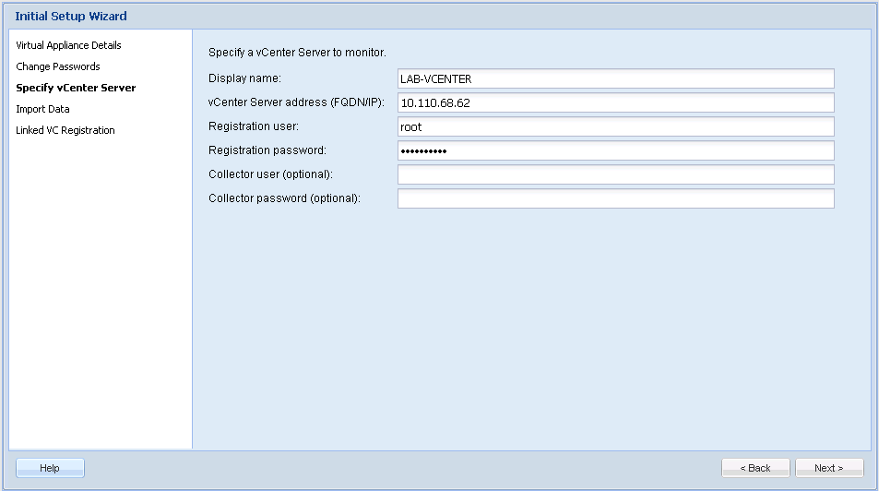Jump to the Import Data step

[42, 109]
